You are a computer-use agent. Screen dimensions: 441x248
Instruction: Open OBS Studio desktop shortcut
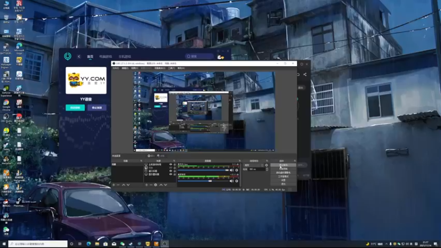(6, 118)
